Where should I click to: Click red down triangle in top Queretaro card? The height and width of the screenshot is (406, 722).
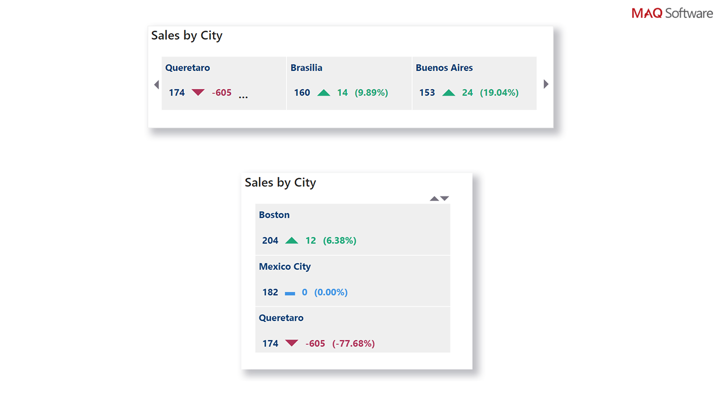[x=198, y=93]
